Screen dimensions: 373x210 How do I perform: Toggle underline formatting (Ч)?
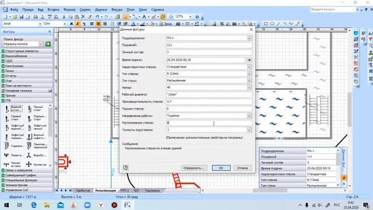coord(84,24)
